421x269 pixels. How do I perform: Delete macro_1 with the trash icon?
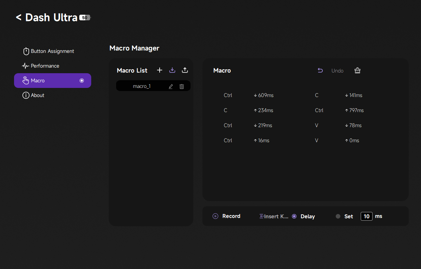[182, 87]
